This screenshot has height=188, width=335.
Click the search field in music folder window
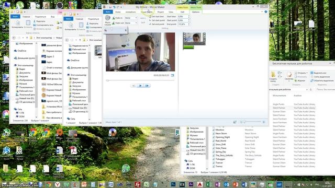pos(325,89)
